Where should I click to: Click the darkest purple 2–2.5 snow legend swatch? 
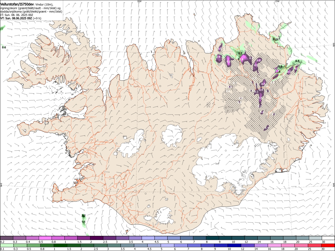click(x=97, y=238)
